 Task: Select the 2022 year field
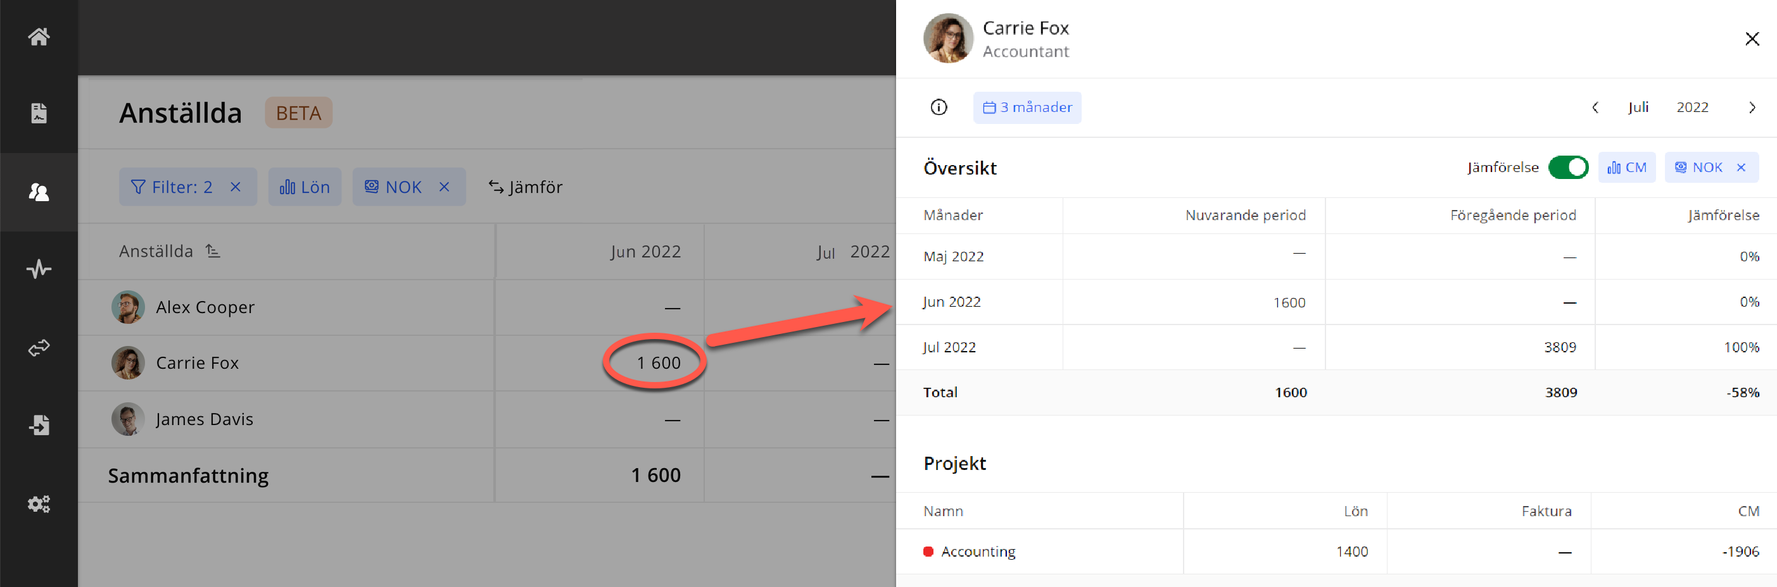[1692, 108]
